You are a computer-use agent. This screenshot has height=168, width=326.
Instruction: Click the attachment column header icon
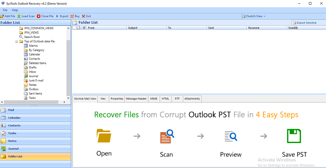click(x=84, y=28)
